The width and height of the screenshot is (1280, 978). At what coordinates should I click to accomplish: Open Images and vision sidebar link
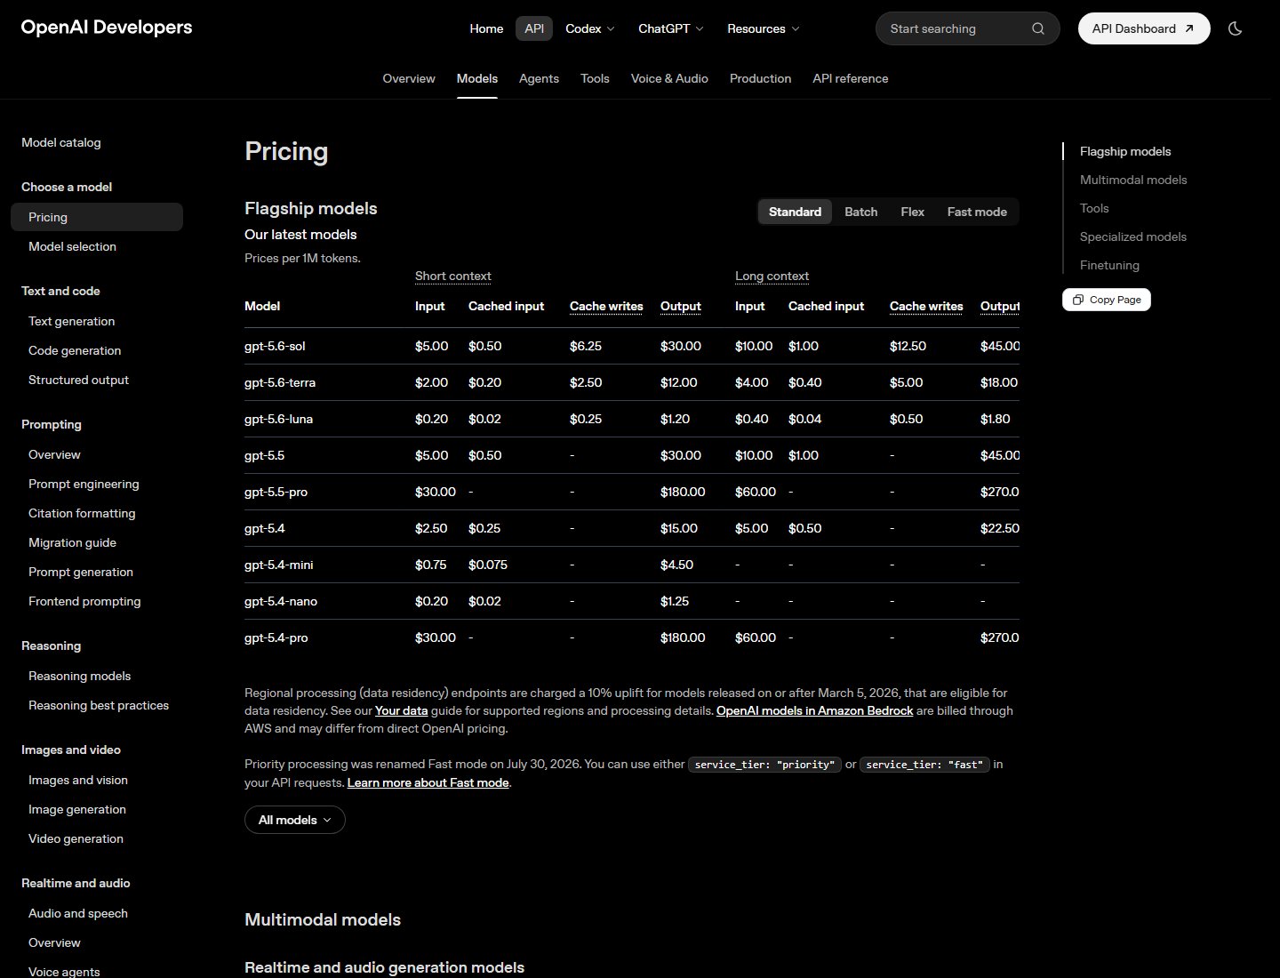(78, 780)
